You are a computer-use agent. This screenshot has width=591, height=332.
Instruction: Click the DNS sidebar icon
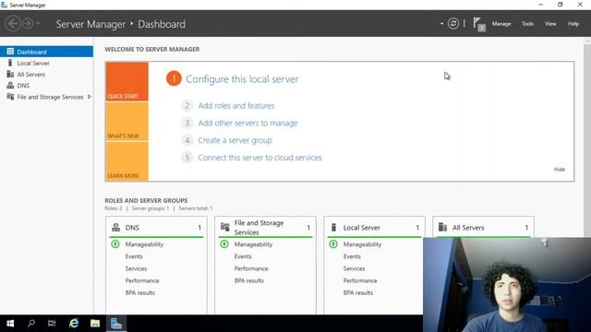(10, 85)
